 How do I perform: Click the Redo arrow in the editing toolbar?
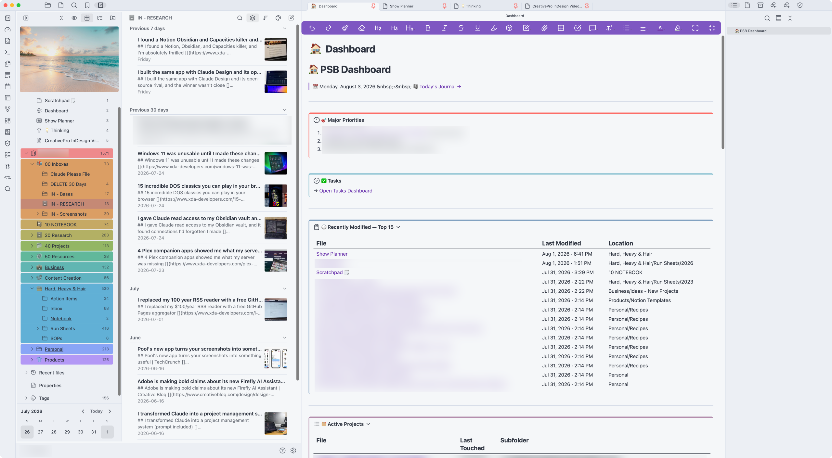click(x=329, y=28)
